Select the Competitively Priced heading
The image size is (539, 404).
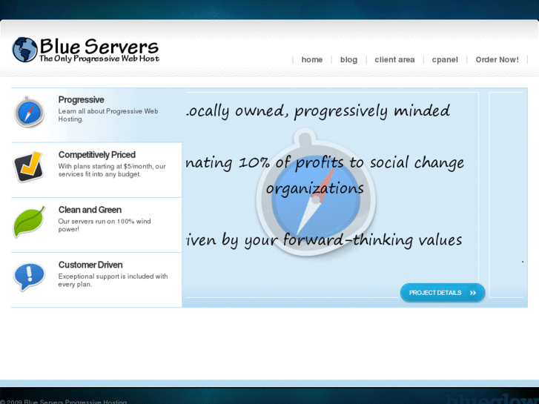(x=97, y=155)
